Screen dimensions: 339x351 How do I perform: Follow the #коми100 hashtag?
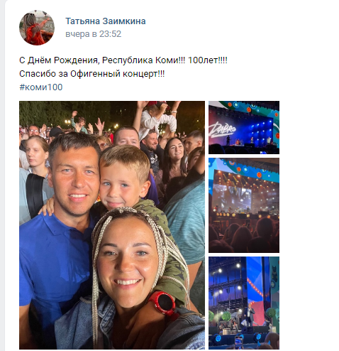(41, 87)
